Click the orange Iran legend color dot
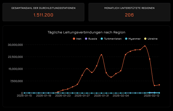Image resolution: width=173 pixels, height=111 pixels. [x=74, y=39]
